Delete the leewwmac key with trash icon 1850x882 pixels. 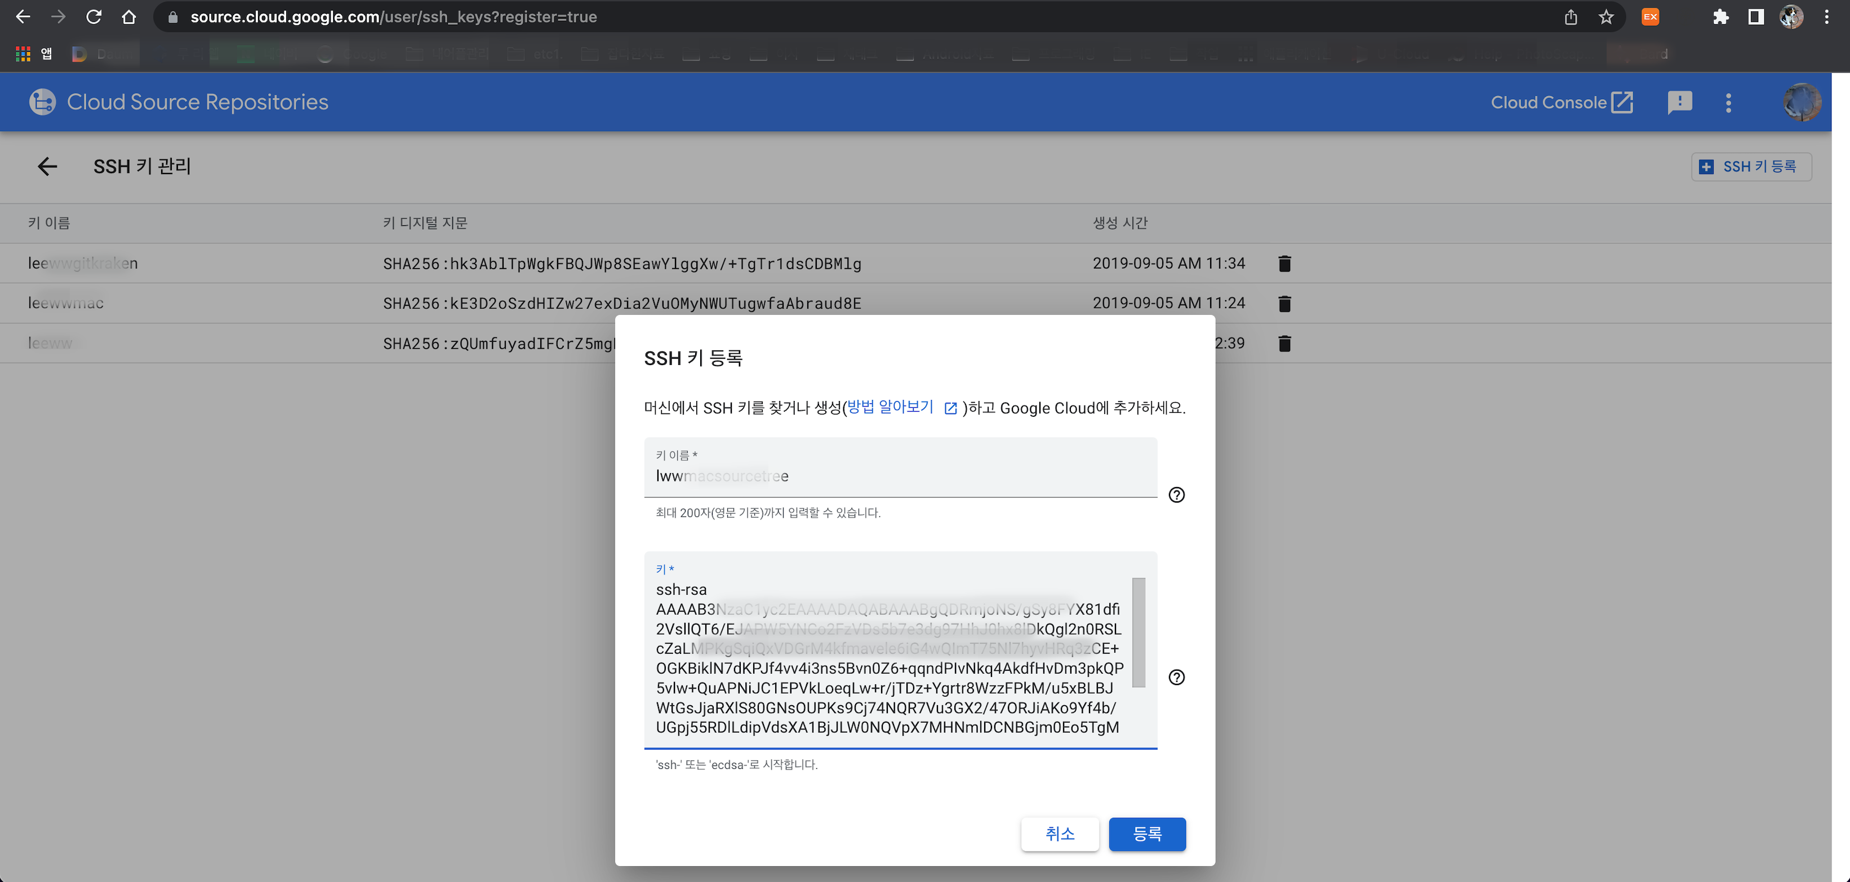pos(1285,304)
